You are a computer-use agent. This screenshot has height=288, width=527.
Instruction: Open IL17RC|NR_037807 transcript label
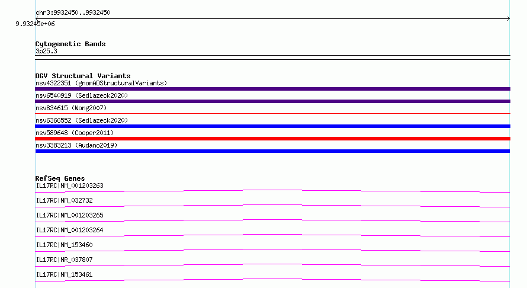point(64,260)
